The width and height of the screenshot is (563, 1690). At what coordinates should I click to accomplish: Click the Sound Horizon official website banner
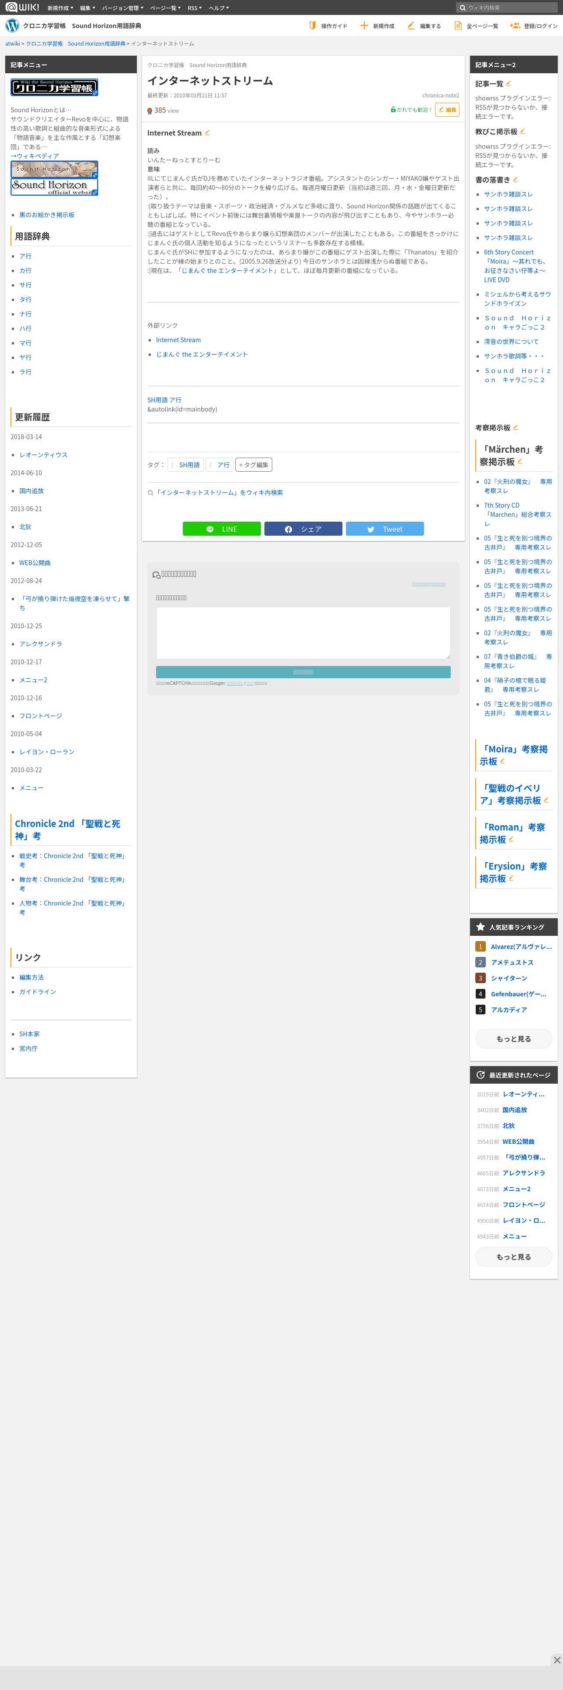54,187
